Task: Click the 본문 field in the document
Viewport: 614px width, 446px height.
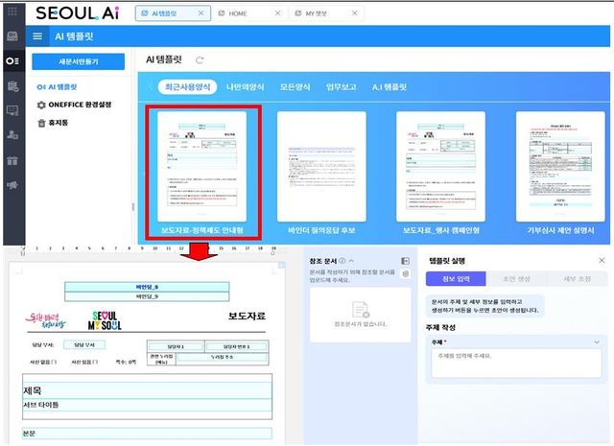Action: (x=147, y=434)
